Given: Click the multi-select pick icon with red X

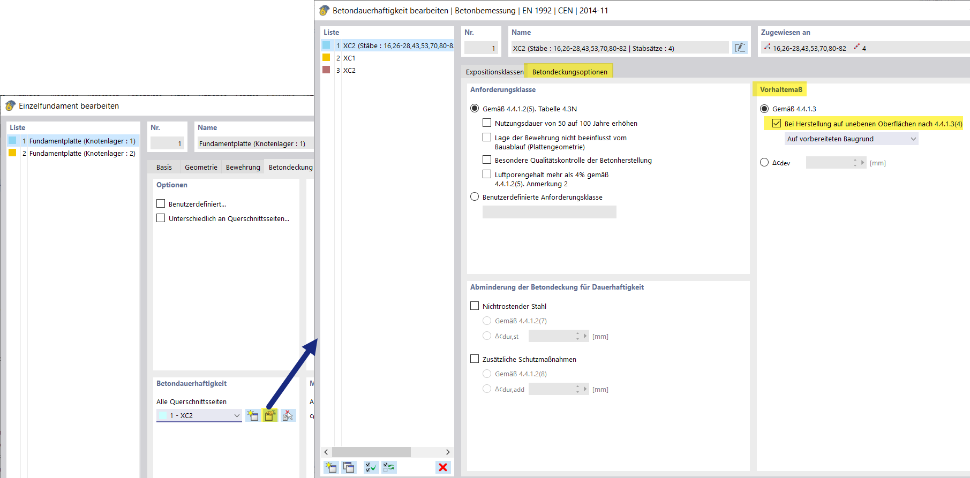Looking at the screenshot, I should point(288,415).
